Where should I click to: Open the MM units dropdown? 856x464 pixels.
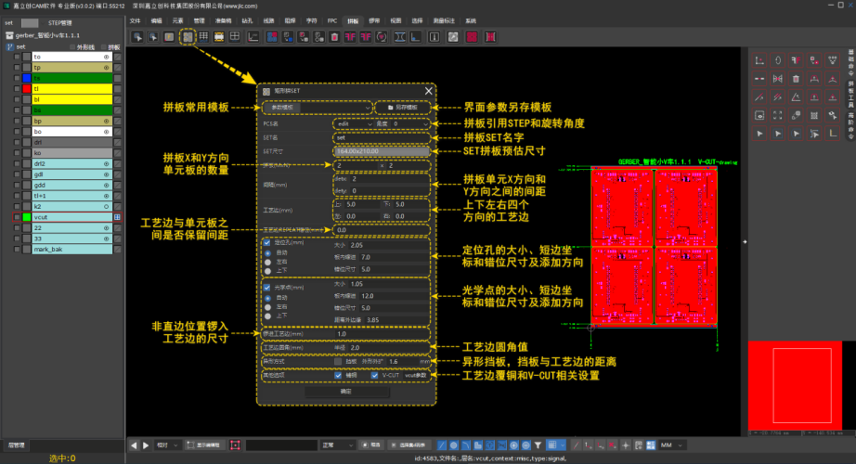pos(672,445)
